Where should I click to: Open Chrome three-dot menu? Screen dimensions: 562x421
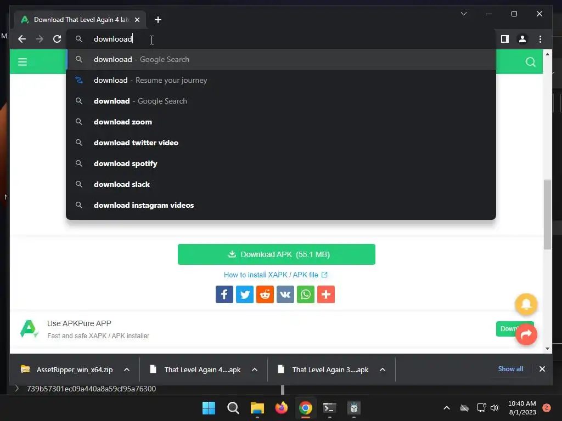[540, 39]
